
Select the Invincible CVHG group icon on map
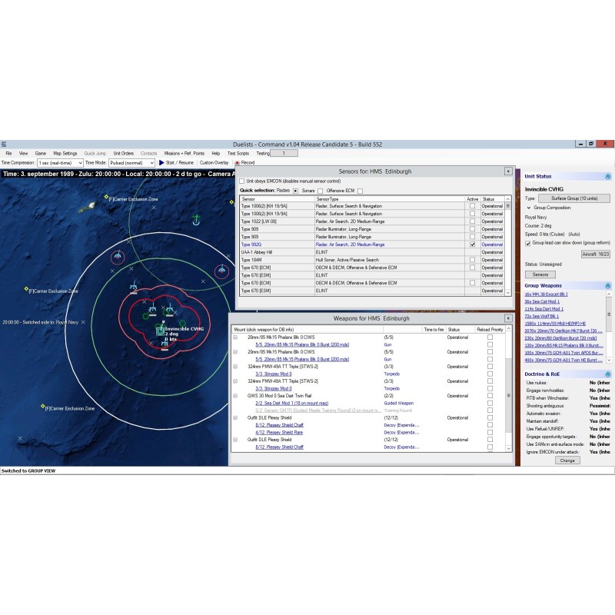click(x=161, y=331)
